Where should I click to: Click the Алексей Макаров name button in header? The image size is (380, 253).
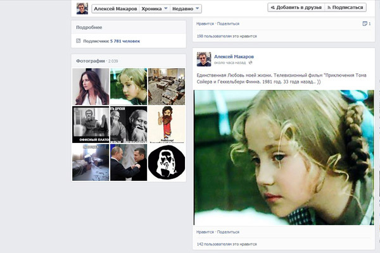point(115,9)
